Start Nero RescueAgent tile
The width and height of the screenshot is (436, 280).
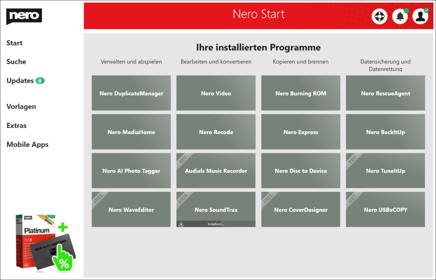[x=385, y=93]
